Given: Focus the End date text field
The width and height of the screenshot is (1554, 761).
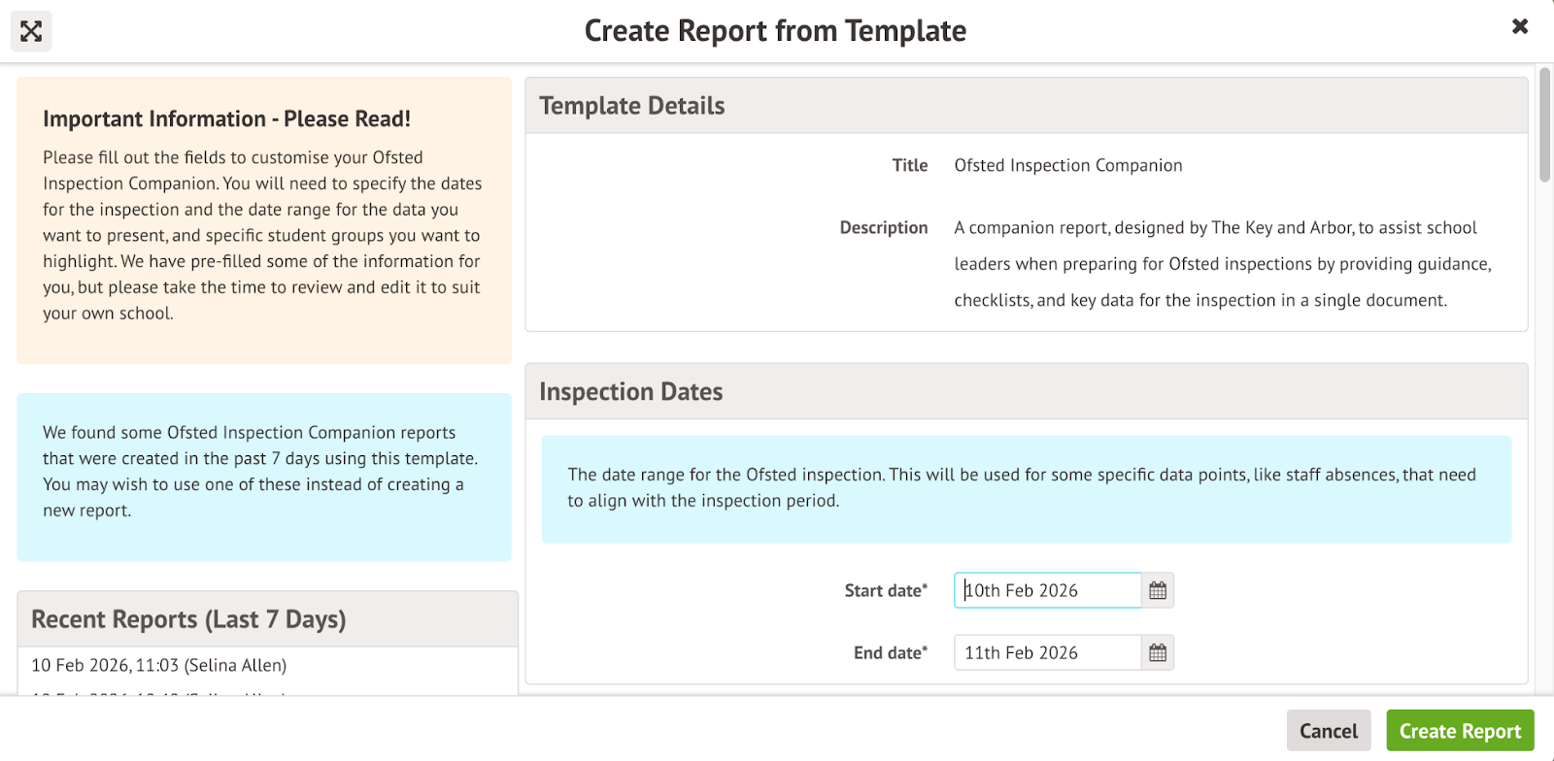Looking at the screenshot, I should 1047,652.
